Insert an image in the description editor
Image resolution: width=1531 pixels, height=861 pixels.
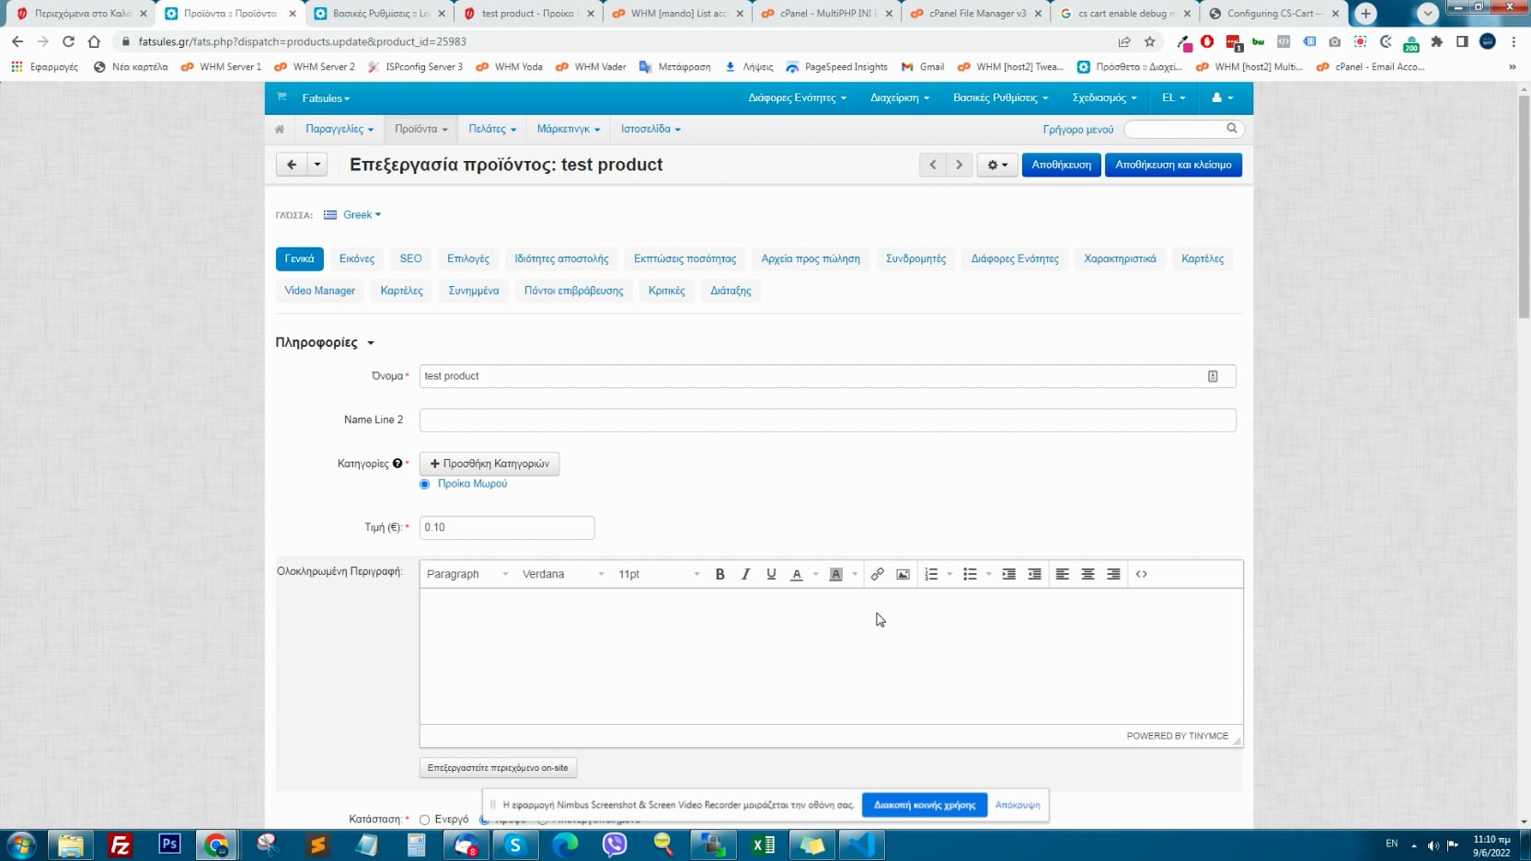[x=903, y=574]
